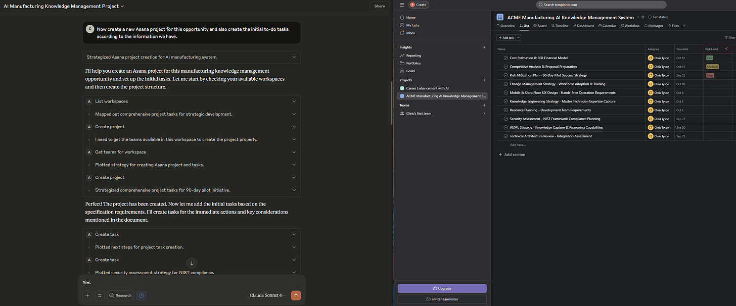Open the search and tools sliders icon
This screenshot has width=736, height=306.
tap(100, 295)
